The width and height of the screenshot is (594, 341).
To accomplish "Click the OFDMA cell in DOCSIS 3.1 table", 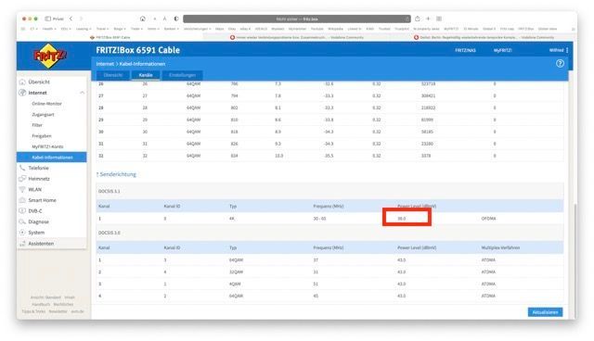I will point(488,219).
